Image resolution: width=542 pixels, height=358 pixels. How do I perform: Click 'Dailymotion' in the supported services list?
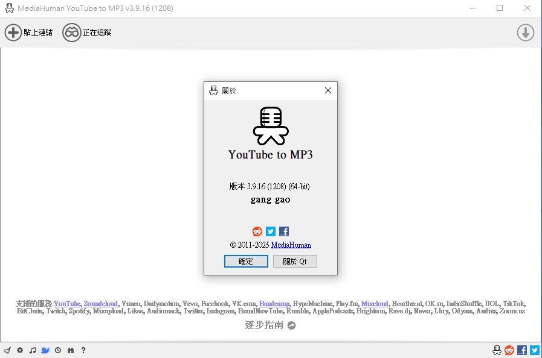pyautogui.click(x=161, y=304)
